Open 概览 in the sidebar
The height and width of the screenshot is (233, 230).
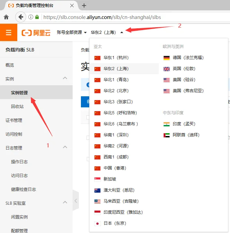click(10, 65)
